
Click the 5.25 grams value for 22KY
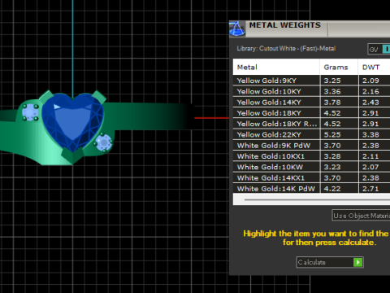pyautogui.click(x=332, y=135)
